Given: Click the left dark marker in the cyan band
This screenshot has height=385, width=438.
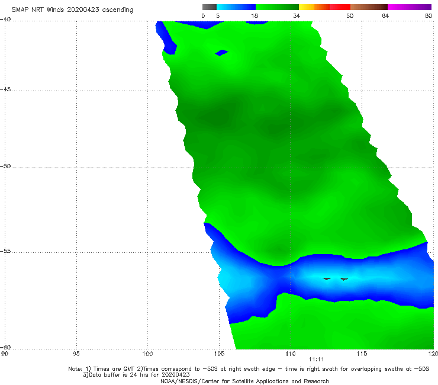Looking at the screenshot, I should click(327, 279).
